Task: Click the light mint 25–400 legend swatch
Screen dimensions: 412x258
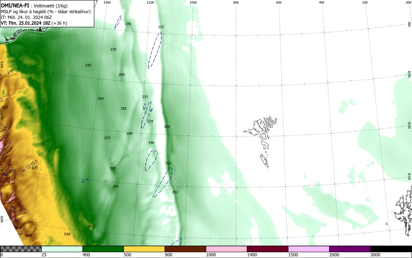Action: coord(62,249)
